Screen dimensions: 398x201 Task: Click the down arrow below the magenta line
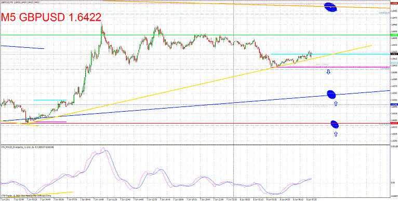(x=328, y=72)
